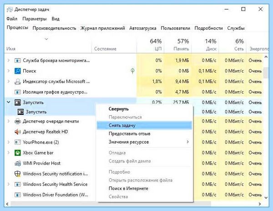273x211 pixels.
Task: Open the Значения ресурсов submenu
Action: [145, 142]
